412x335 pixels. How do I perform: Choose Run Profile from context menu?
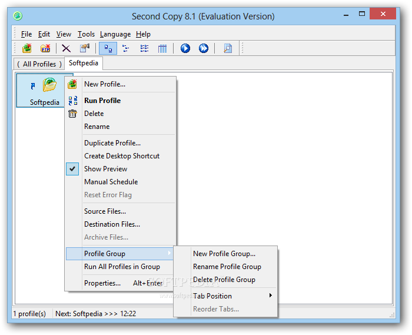click(x=121, y=101)
